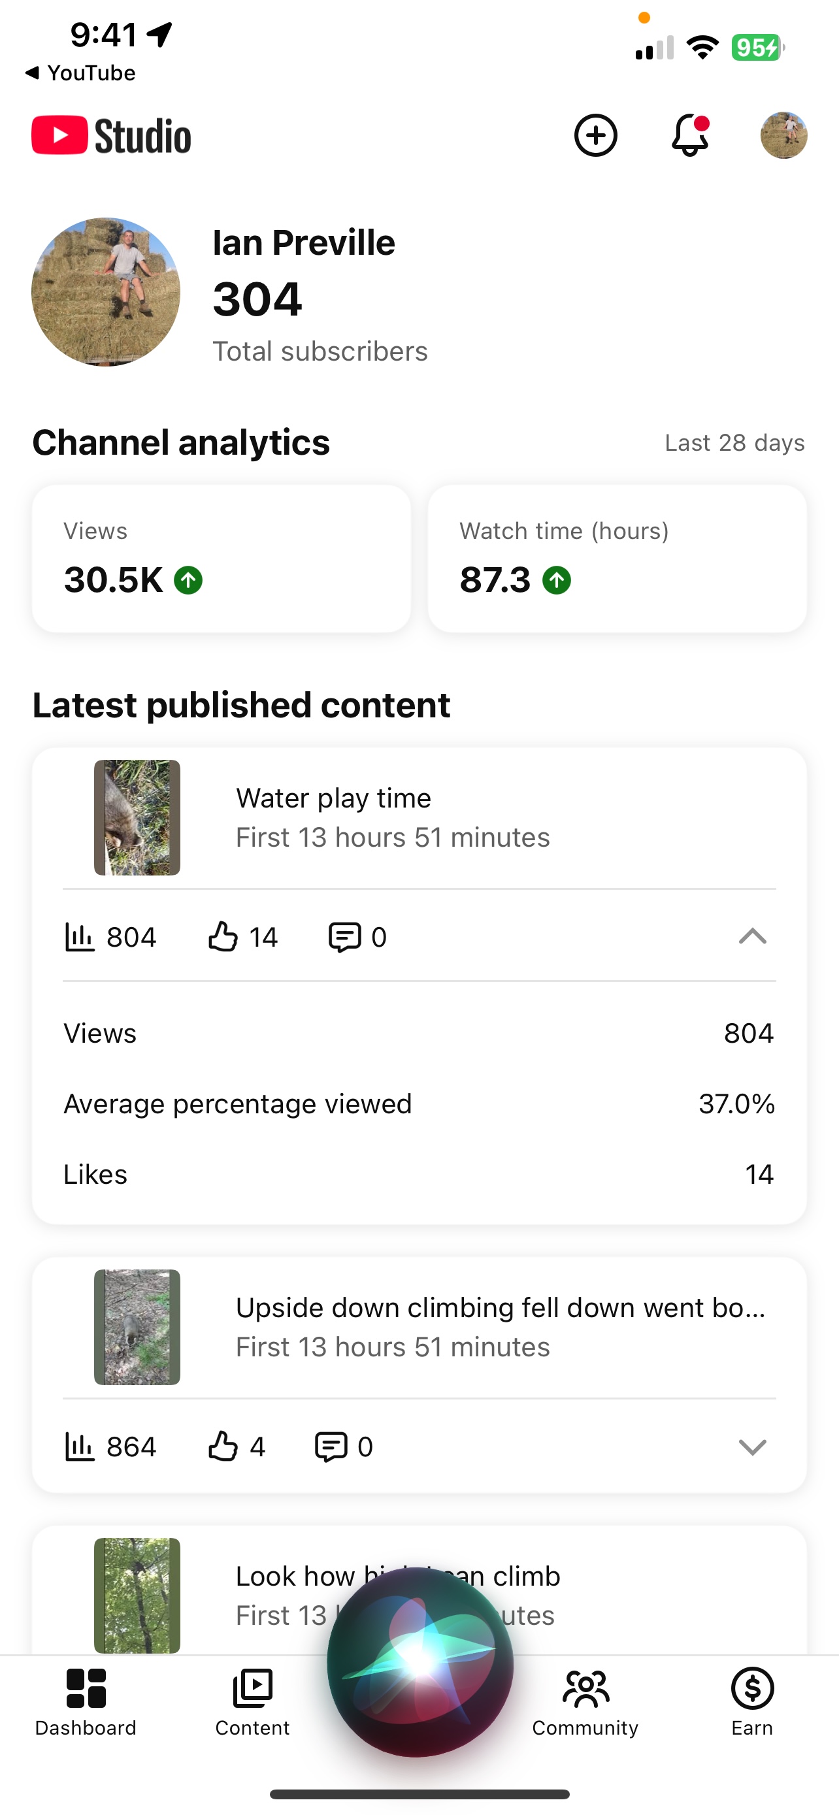Open the Water play time thumbnail
839x1815 pixels.
pos(137,817)
